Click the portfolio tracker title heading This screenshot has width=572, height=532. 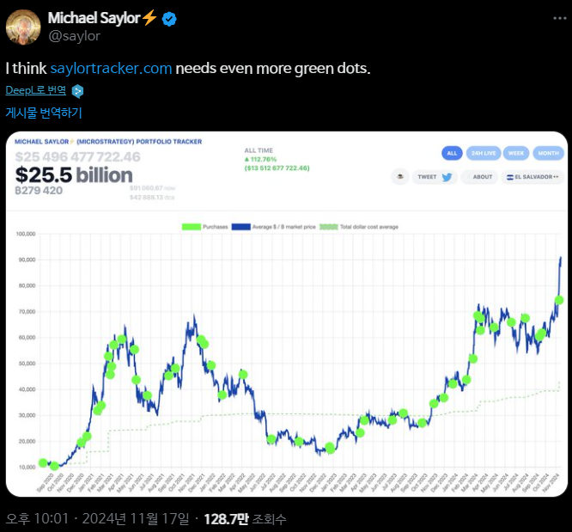[108, 142]
